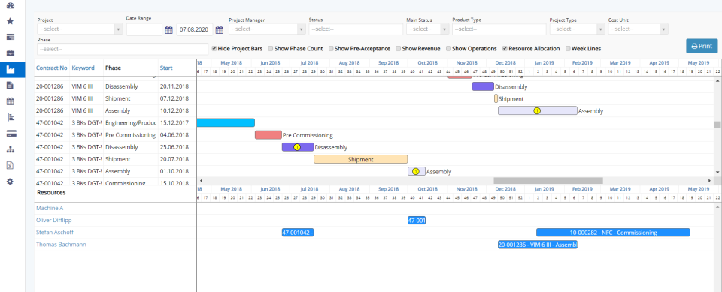Click the purple 20-001286 Disassembly Gantt bar
This screenshot has width=722, height=292.
[x=483, y=86]
